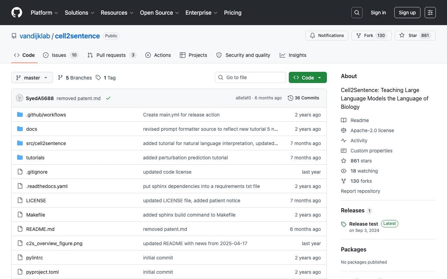Click the search magnifier icon in header
Image resolution: width=447 pixels, height=279 pixels.
click(357, 13)
